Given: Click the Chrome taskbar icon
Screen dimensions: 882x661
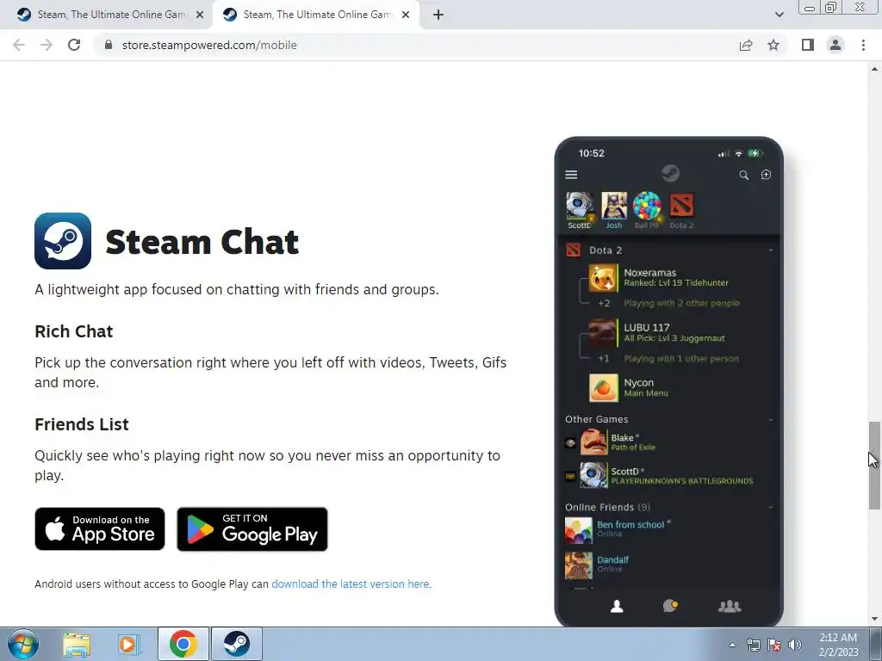Looking at the screenshot, I should [183, 644].
